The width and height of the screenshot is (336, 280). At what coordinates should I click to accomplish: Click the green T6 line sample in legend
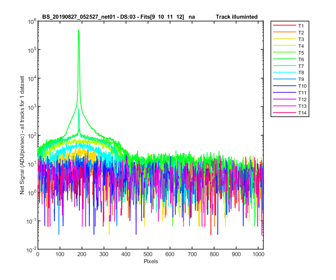tap(284, 59)
